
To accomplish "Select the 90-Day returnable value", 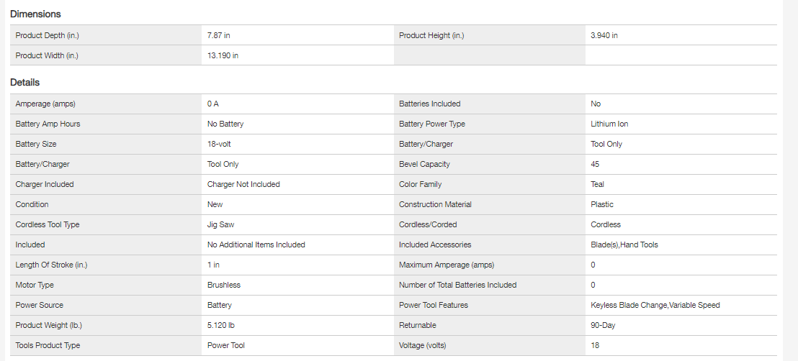I will [603, 325].
